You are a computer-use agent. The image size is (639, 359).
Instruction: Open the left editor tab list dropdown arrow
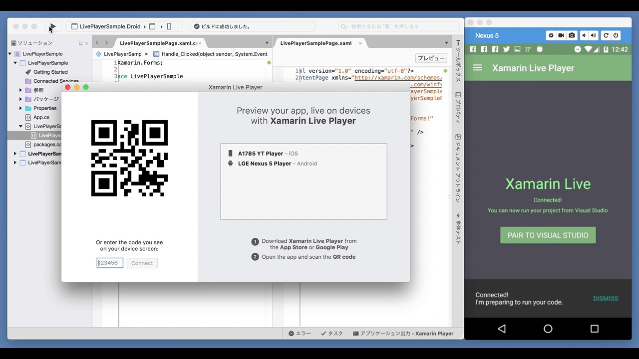[266, 43]
